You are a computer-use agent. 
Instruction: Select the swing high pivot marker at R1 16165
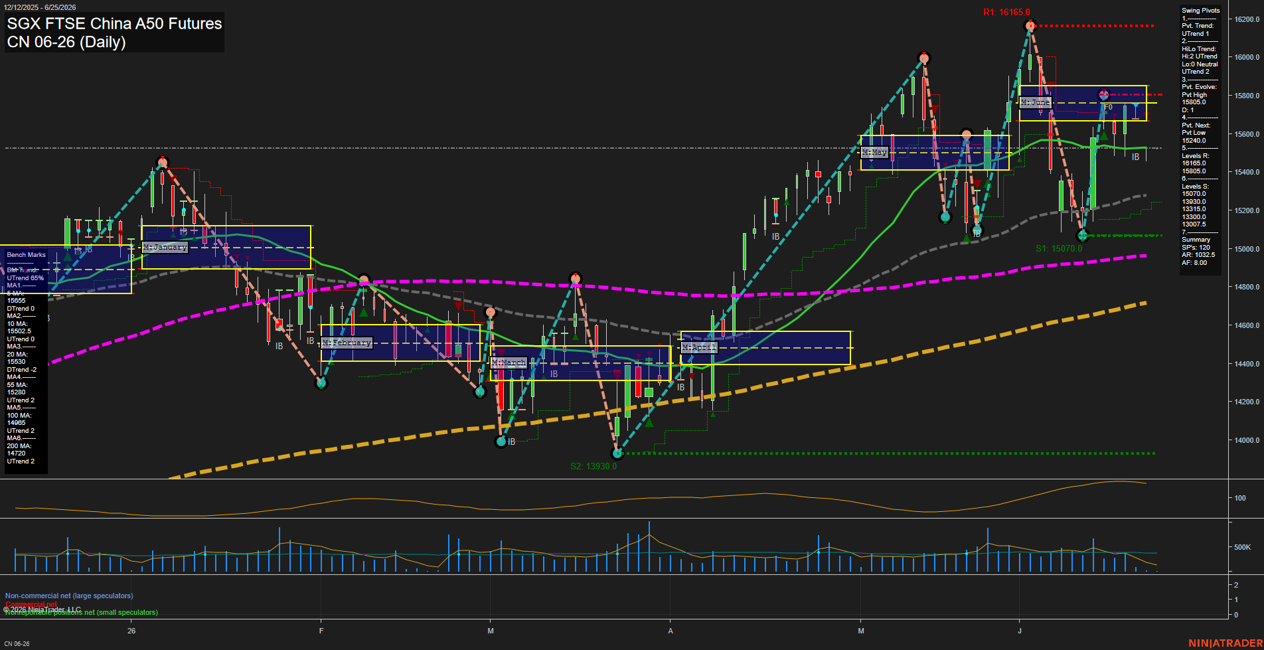pos(1030,26)
